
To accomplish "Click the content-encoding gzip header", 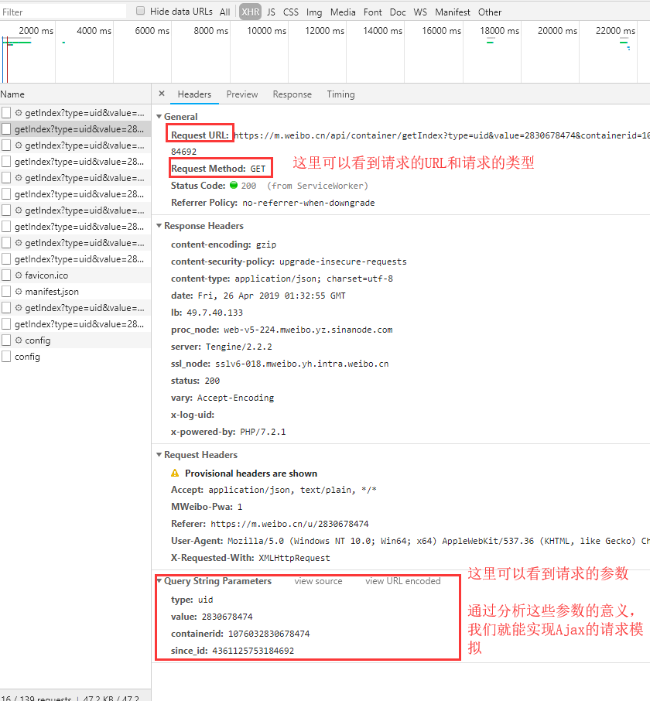I will 223,244.
